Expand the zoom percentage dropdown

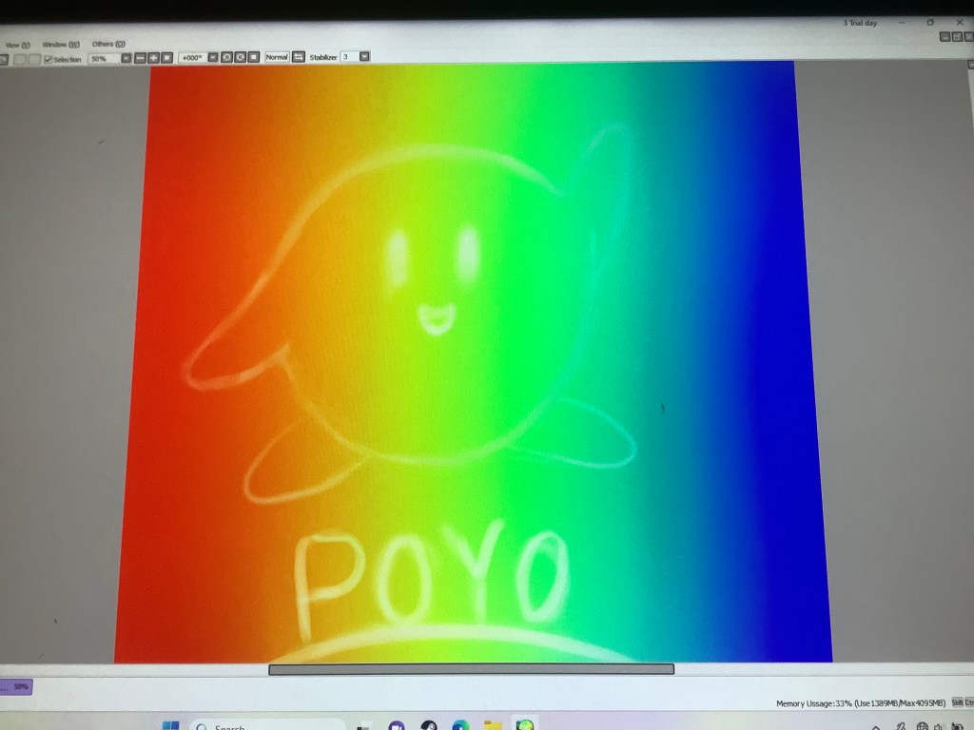(x=126, y=58)
